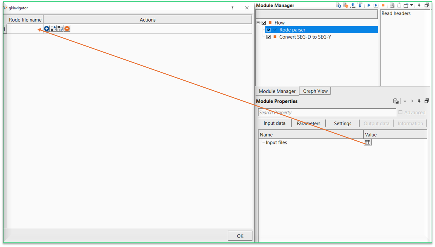The height and width of the screenshot is (247, 435).
Task: Switch to the Graph View tab
Action: [315, 91]
